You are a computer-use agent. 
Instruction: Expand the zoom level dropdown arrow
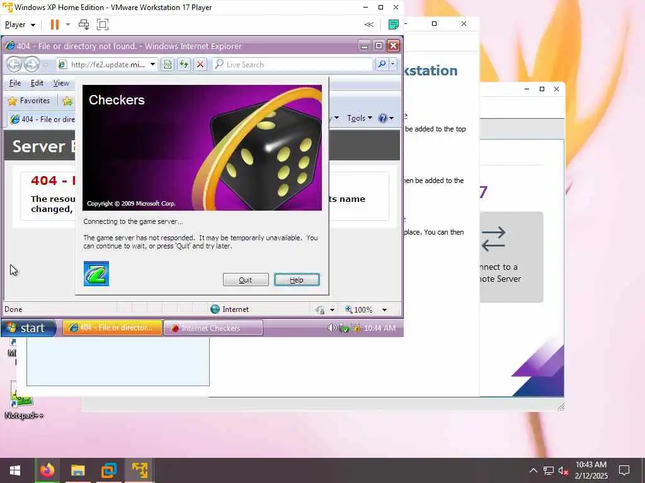coord(384,309)
